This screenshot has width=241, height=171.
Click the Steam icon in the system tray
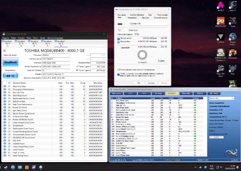point(200,167)
